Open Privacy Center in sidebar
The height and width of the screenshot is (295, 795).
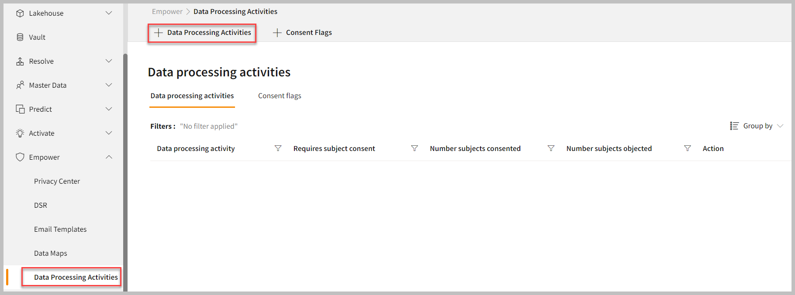(57, 181)
